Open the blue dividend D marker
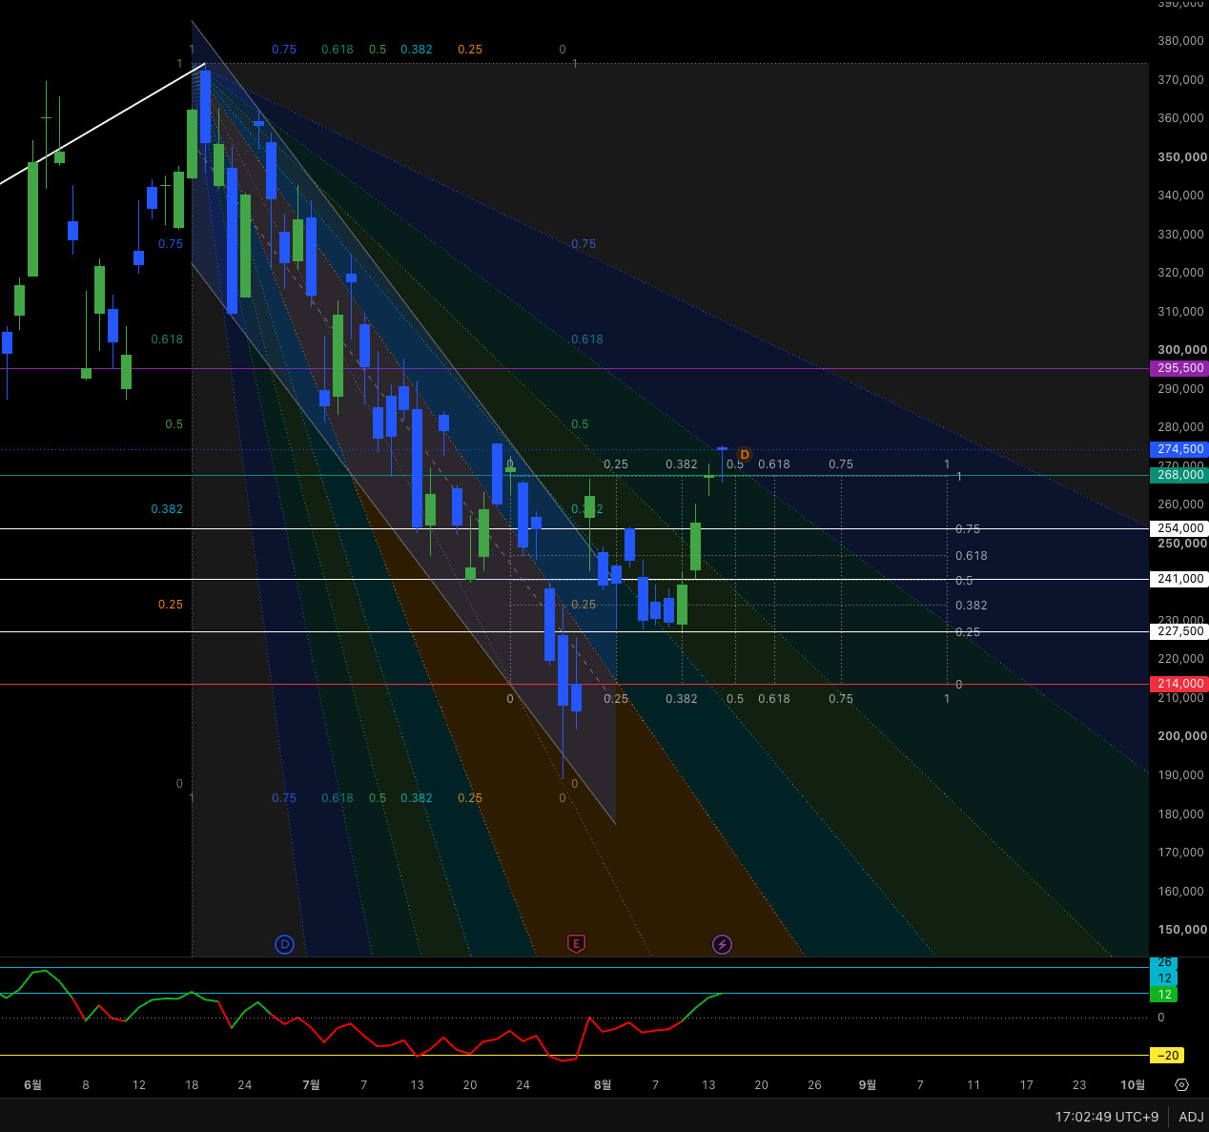The width and height of the screenshot is (1209, 1132). [x=284, y=944]
